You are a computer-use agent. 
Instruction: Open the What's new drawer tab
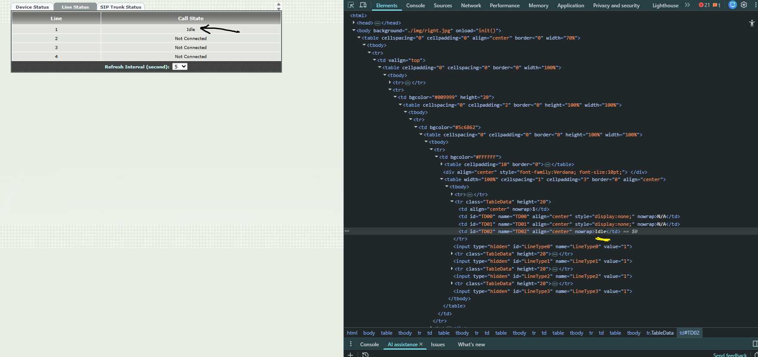point(471,345)
